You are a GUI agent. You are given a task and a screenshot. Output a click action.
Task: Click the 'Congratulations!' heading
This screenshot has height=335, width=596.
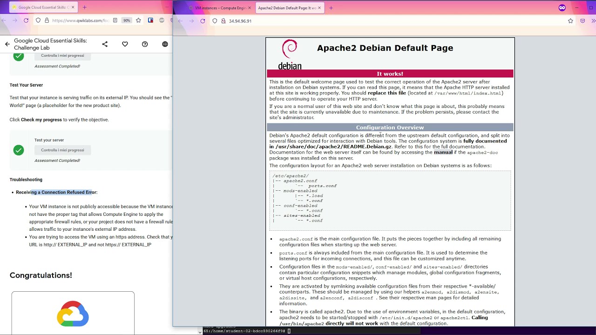[41, 275]
